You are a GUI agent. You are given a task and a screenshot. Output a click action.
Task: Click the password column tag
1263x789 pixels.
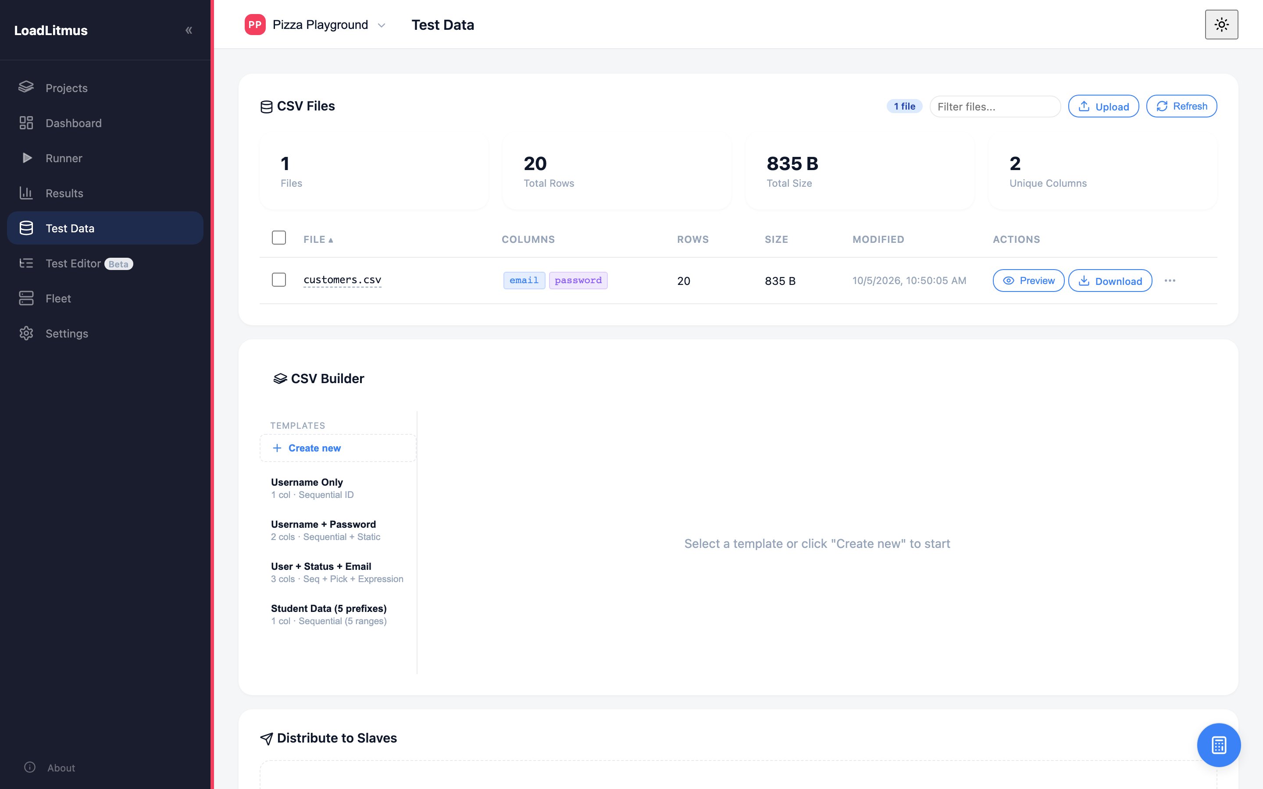click(x=578, y=280)
